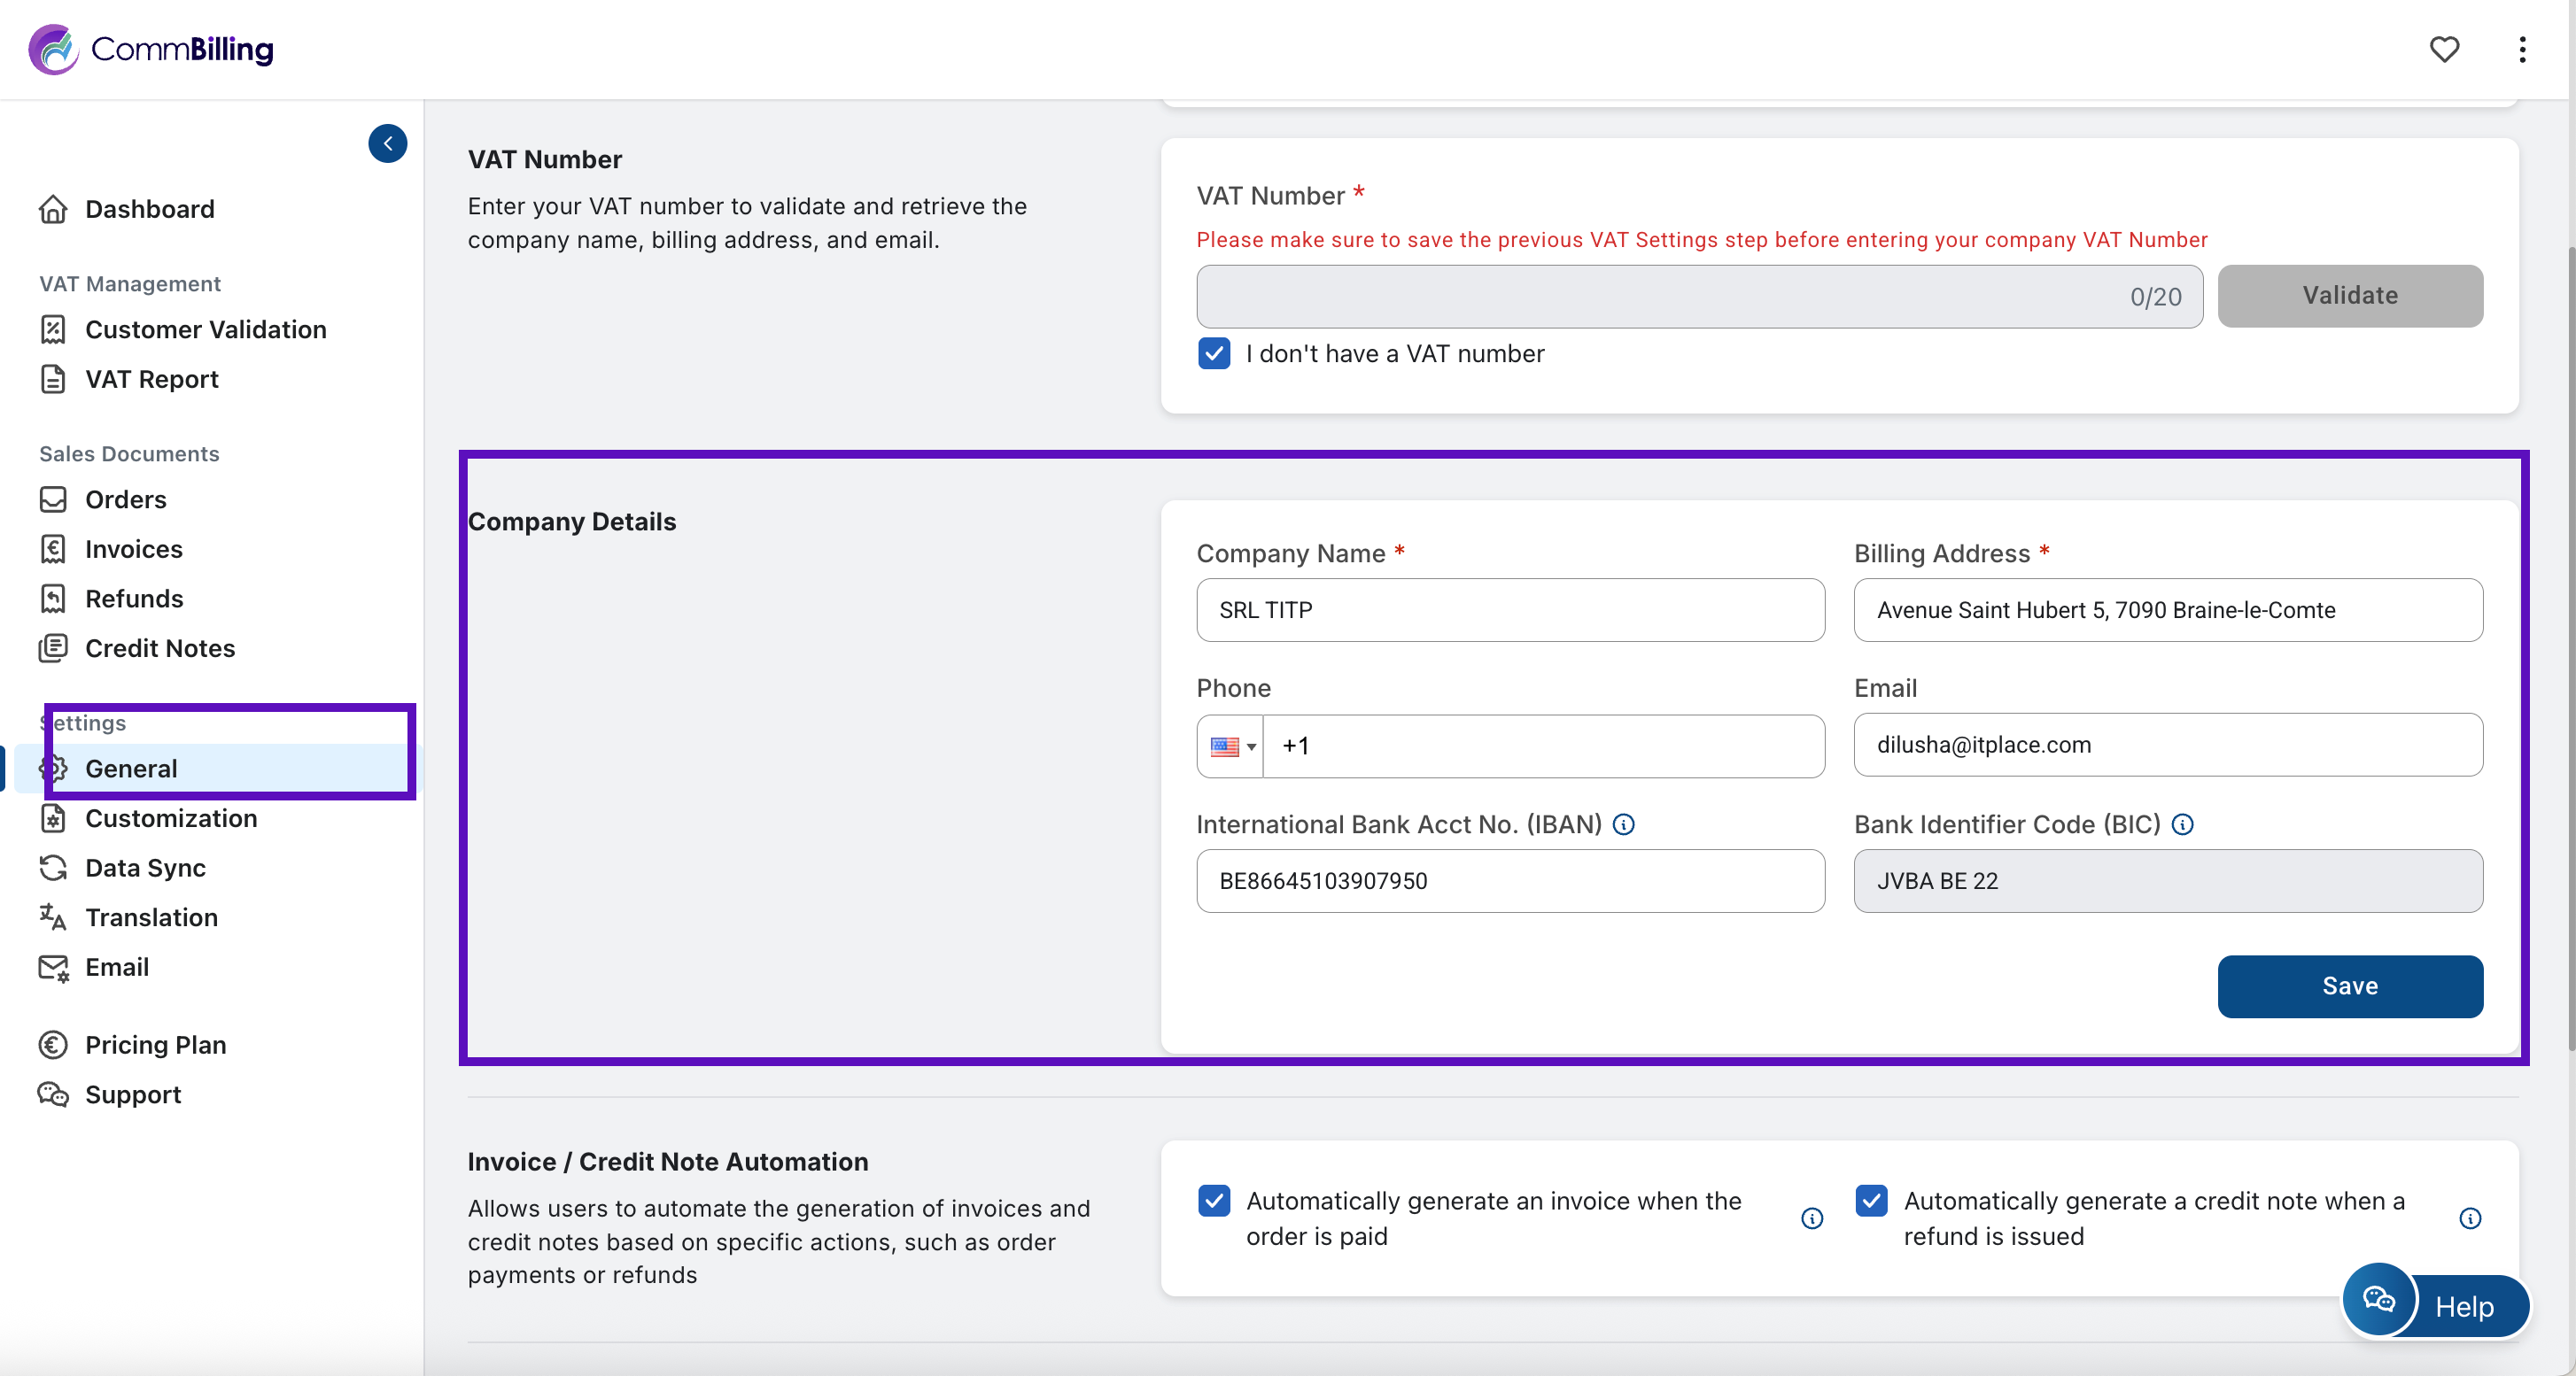Click info icon beside auto invoice option
Image resolution: width=2576 pixels, height=1376 pixels.
pos(1812,1218)
